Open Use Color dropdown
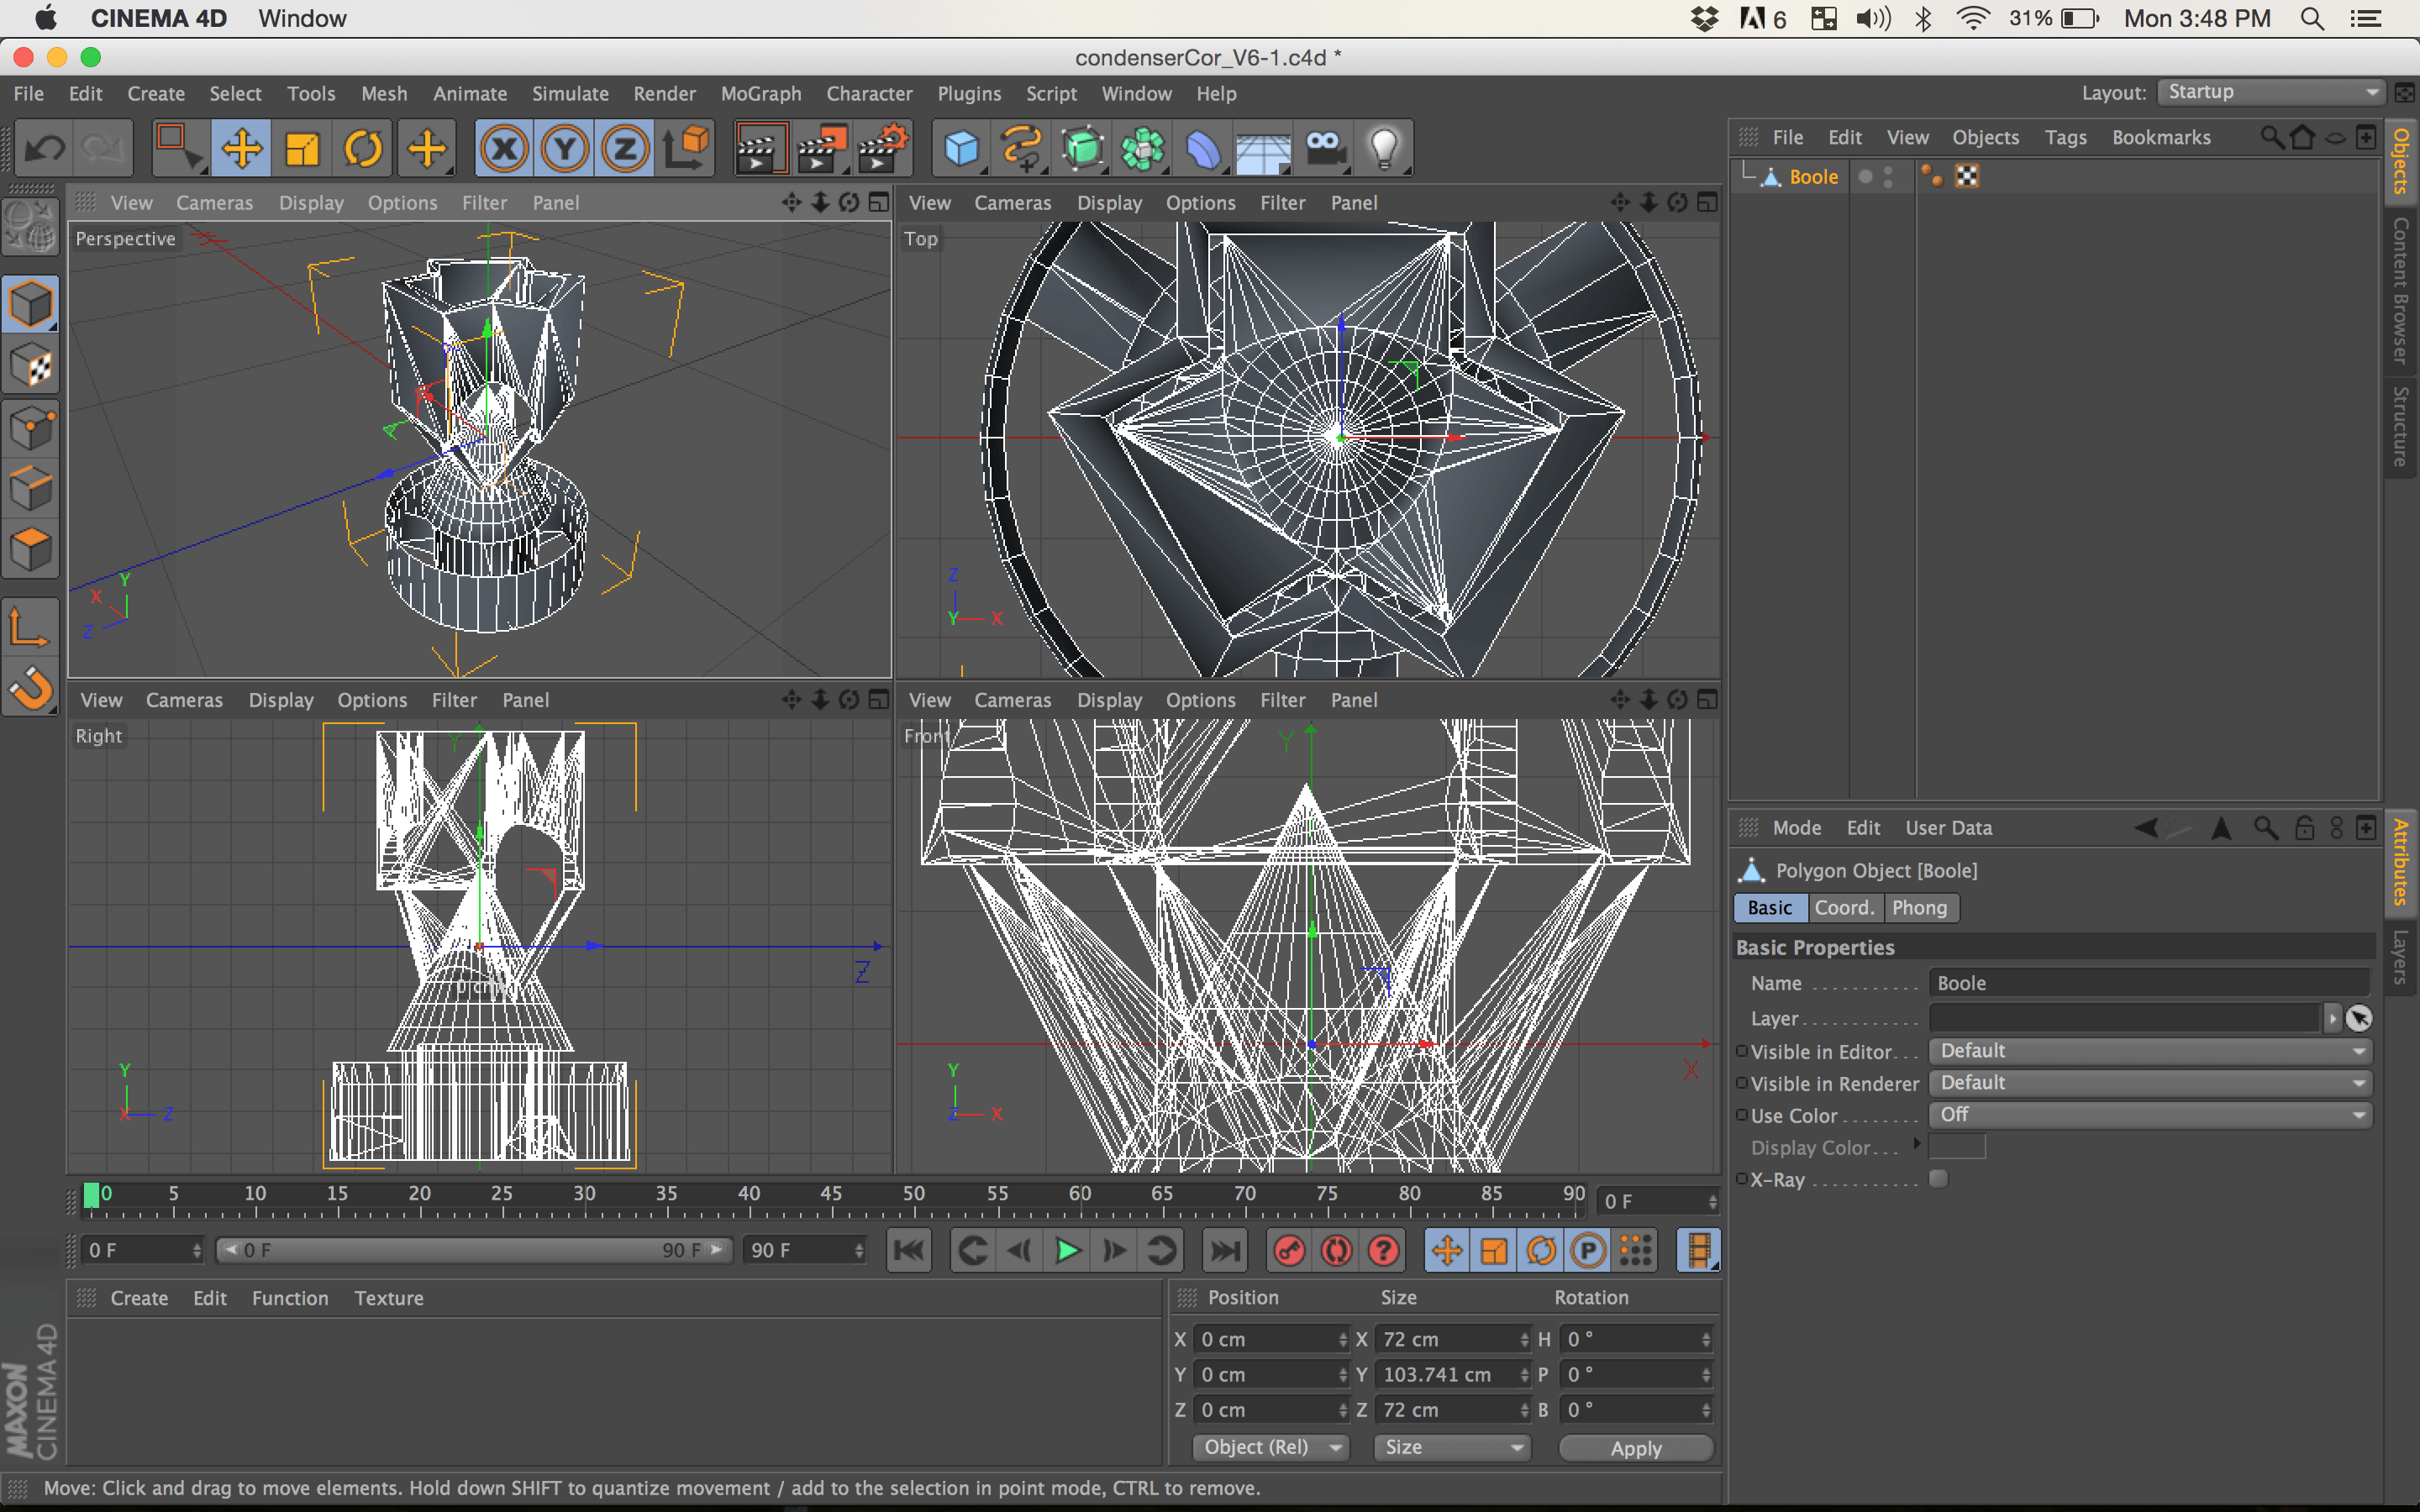 pyautogui.click(x=2151, y=1115)
